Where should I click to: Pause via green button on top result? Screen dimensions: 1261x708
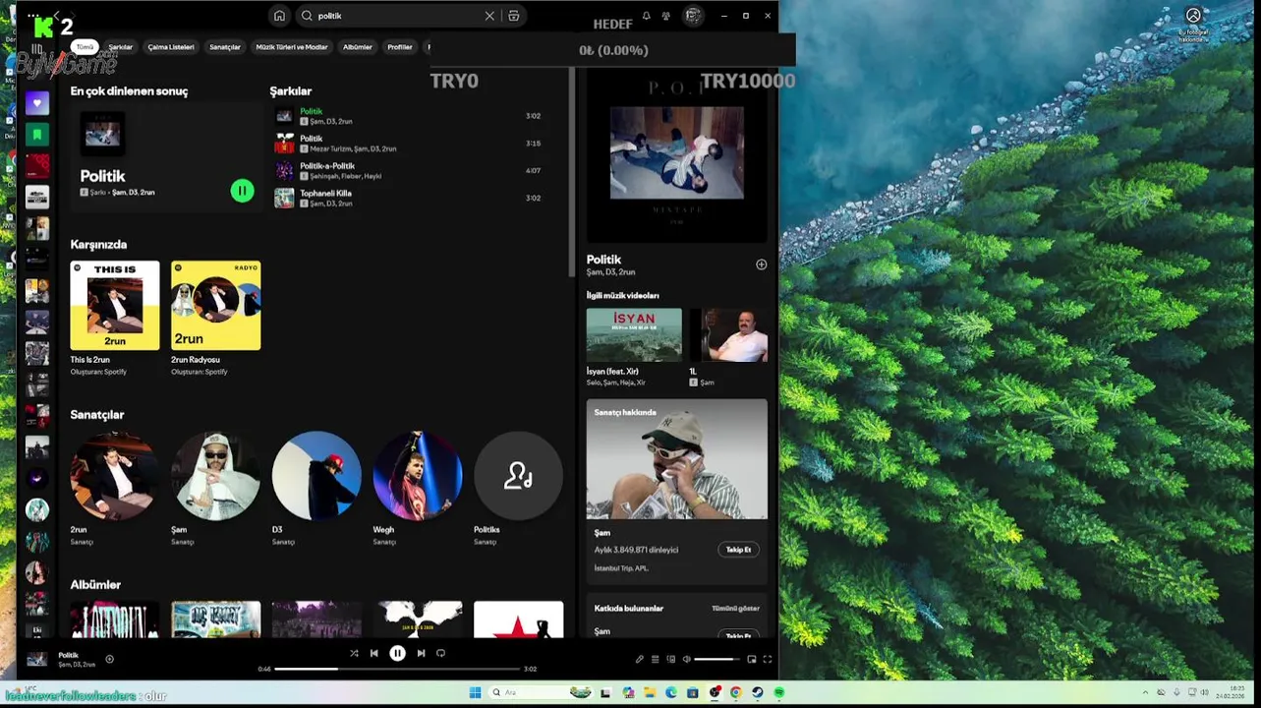(x=242, y=191)
